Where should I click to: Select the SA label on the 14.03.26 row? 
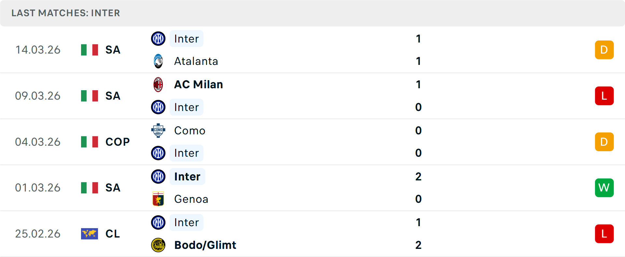point(113,50)
